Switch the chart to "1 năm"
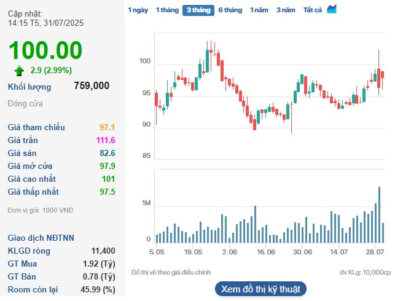This screenshot has height=301, width=403. [x=259, y=10]
